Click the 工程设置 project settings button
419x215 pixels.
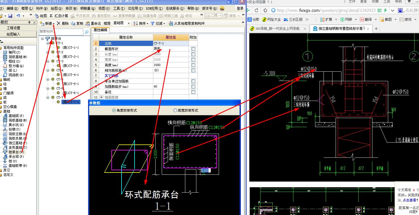14,28
